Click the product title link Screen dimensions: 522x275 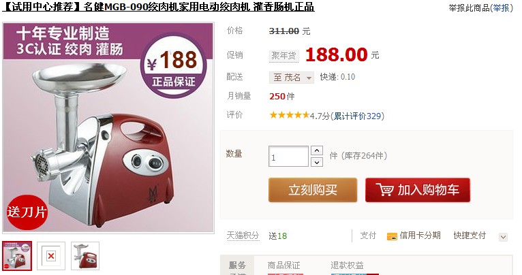tap(159, 7)
